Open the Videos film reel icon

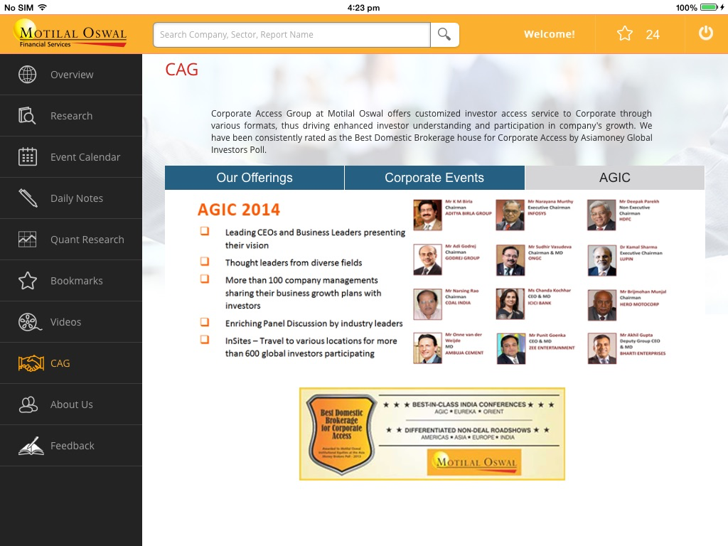point(29,322)
